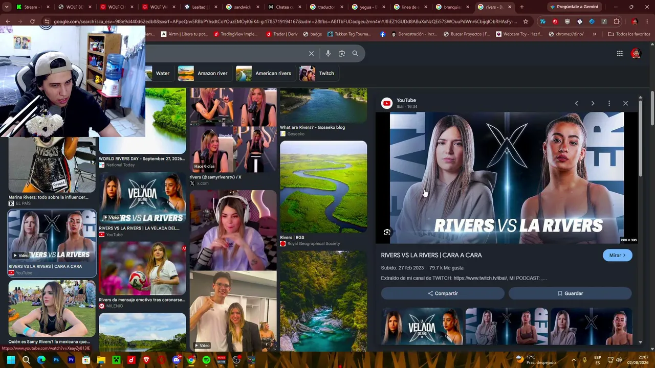Viewport: 655px width, 368px height.
Task: Launch Premiere Pro from the taskbar
Action: (71, 360)
